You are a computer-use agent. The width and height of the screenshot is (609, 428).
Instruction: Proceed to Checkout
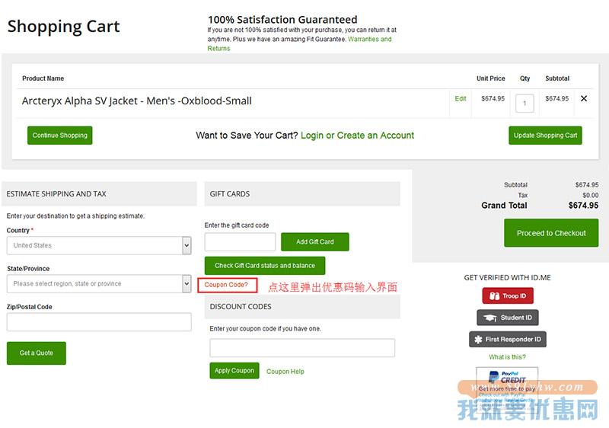tap(551, 232)
